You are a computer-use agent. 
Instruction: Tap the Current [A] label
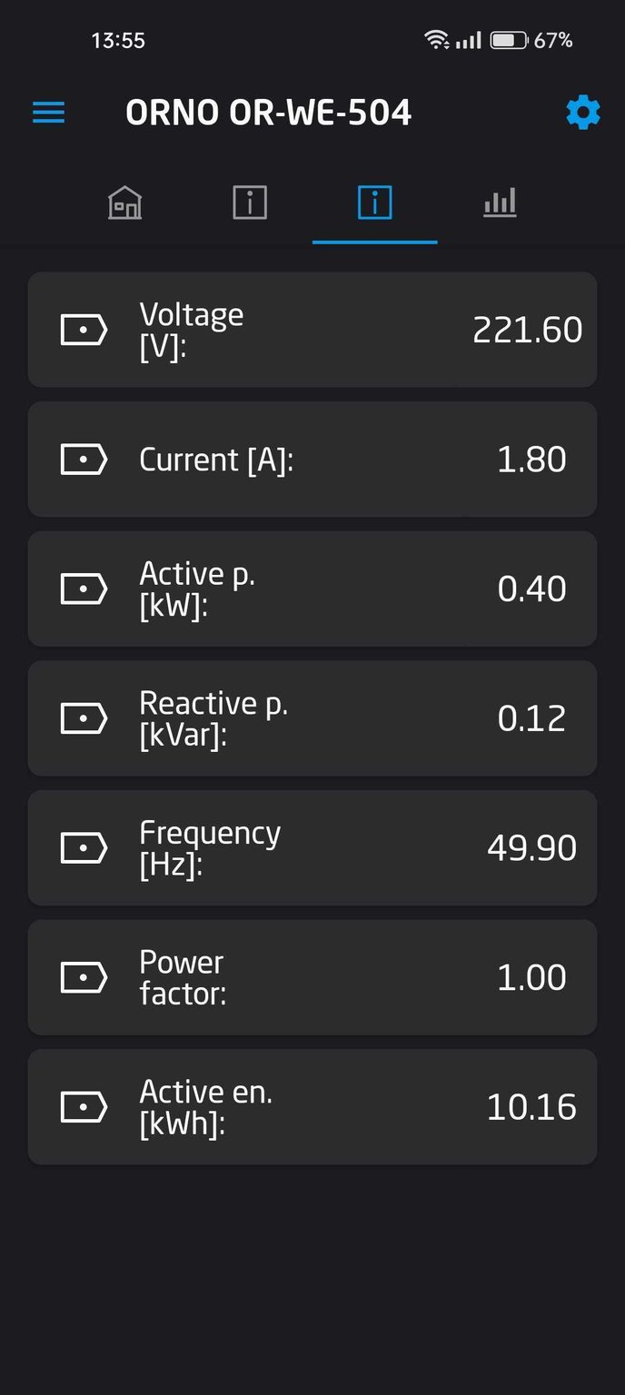point(216,460)
